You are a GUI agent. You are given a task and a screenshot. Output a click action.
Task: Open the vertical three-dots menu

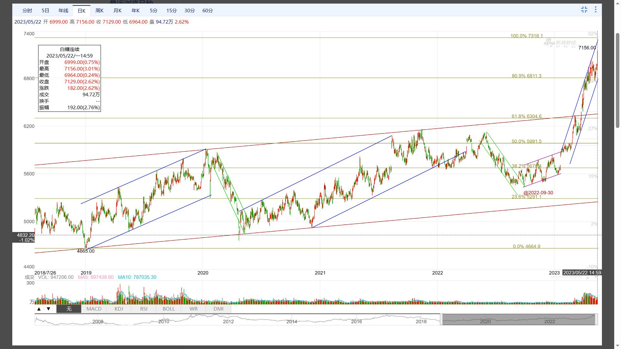click(x=595, y=10)
